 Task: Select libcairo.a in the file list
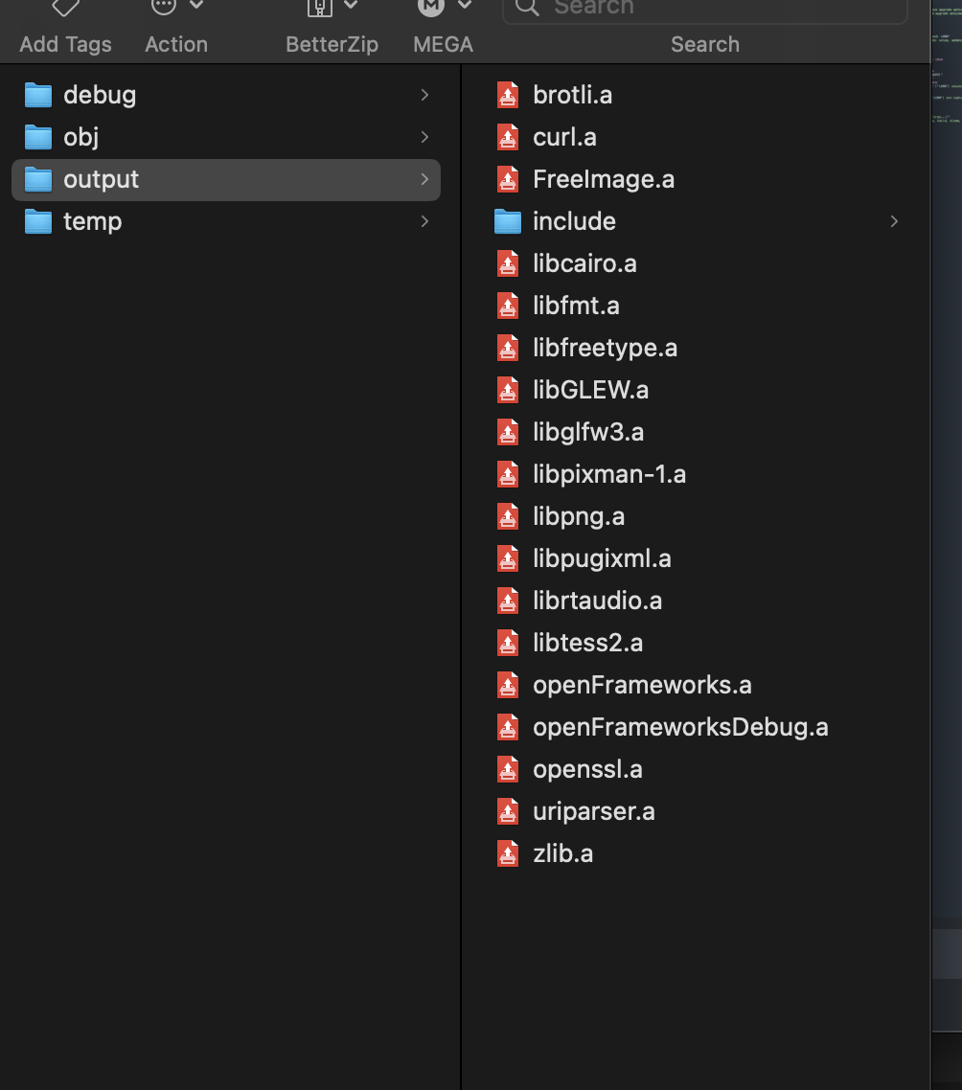(x=584, y=263)
